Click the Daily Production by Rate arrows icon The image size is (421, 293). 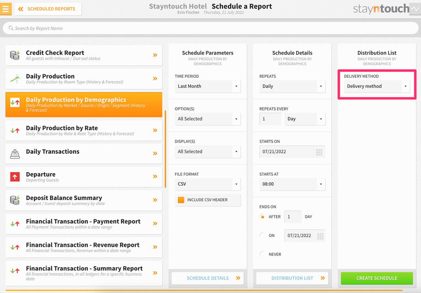15,130
